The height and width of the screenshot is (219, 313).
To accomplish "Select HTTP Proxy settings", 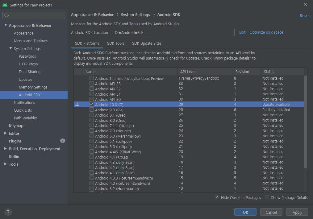I will 28,64.
